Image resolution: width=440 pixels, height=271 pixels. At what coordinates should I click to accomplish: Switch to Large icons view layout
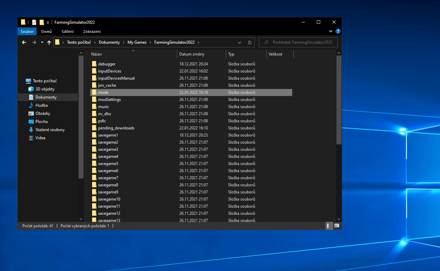(337, 226)
